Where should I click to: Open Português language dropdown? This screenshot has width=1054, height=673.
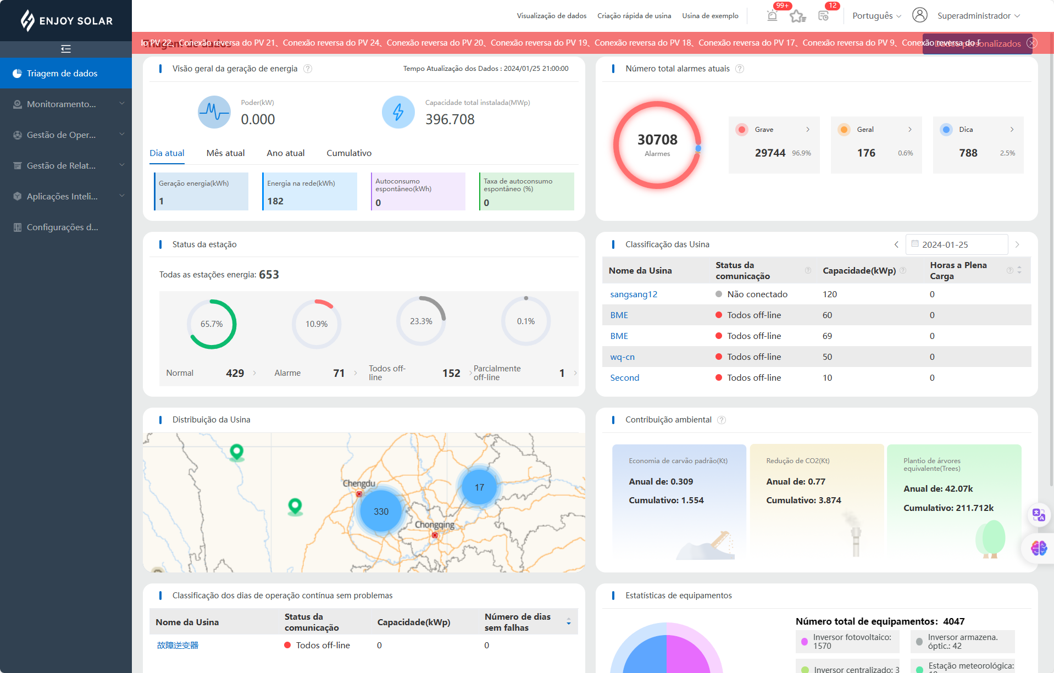coord(877,16)
